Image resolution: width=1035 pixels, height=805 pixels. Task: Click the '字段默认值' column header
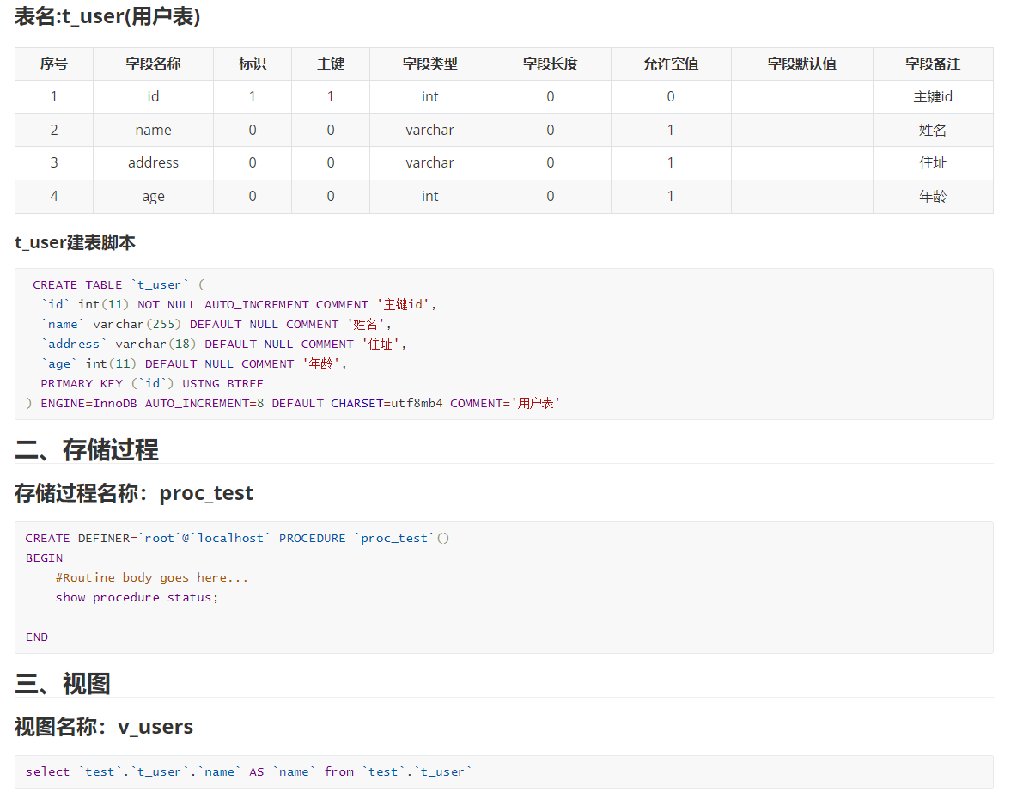(802, 64)
